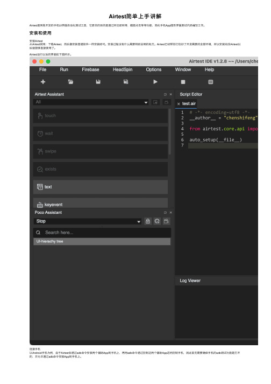Close the test.air tab
The height and width of the screenshot is (384, 271).
point(179,104)
